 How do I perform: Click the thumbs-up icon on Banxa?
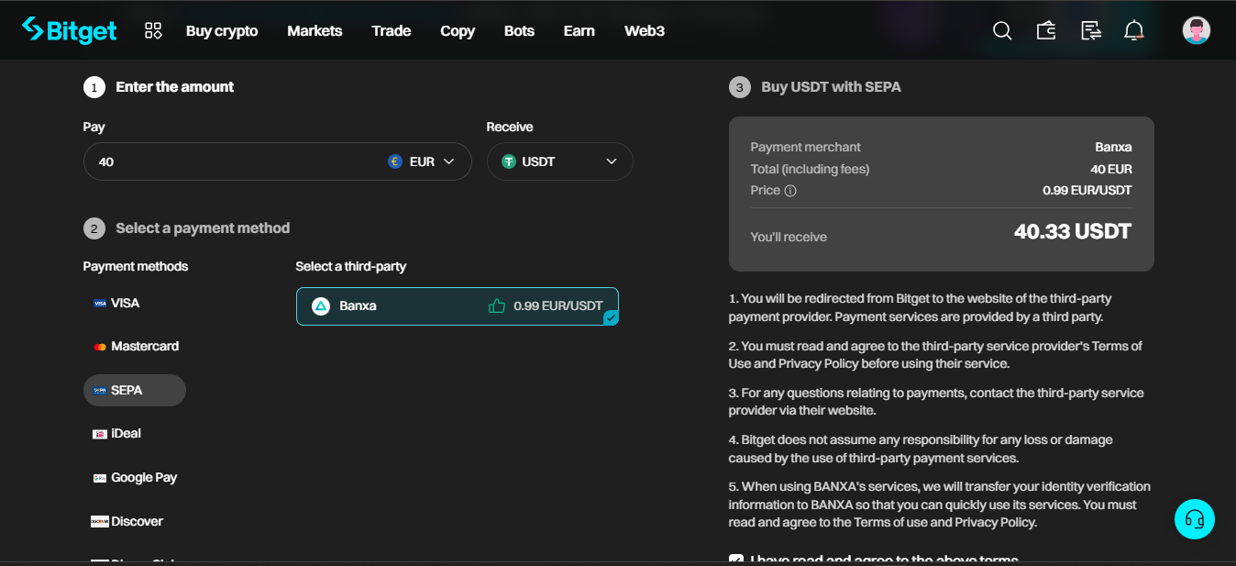point(497,306)
